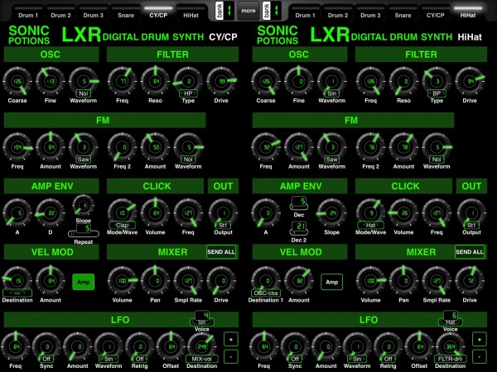Adjust Slope knob showing 24 in HiHat panel
Screen dimensions: 497x372
[x=331, y=213]
